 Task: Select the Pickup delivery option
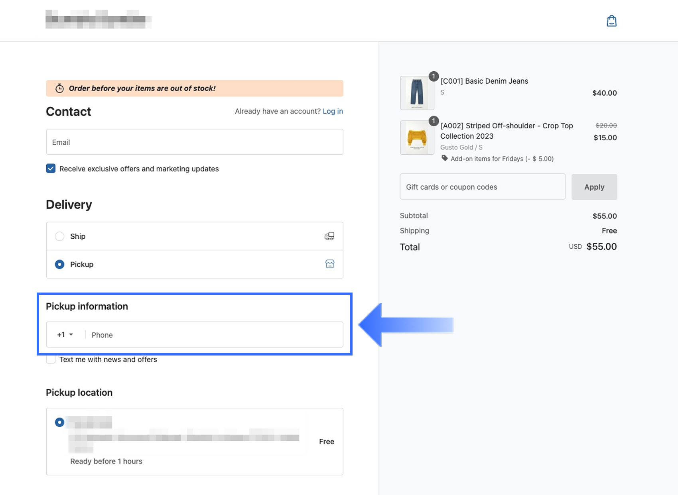(x=60, y=264)
